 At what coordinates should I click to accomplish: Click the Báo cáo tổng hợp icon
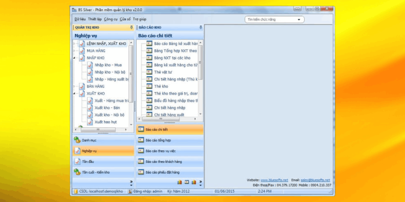pyautogui.click(x=141, y=140)
